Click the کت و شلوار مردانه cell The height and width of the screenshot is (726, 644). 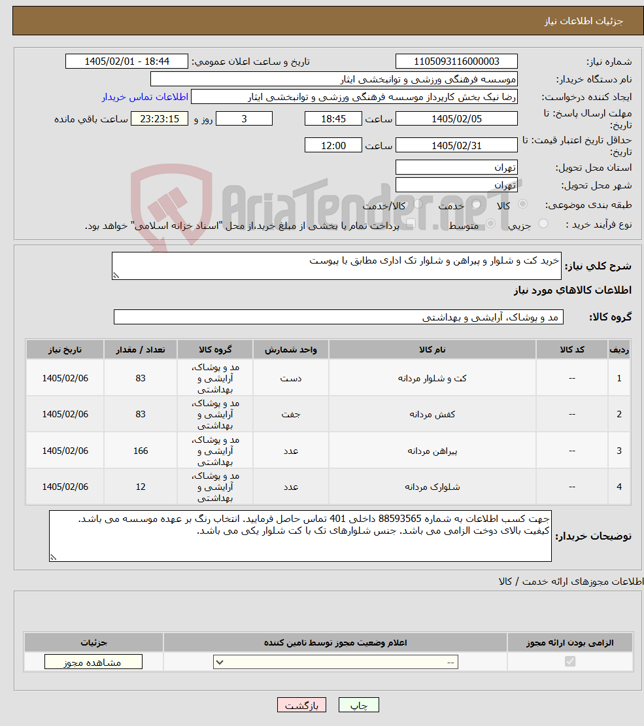click(432, 378)
